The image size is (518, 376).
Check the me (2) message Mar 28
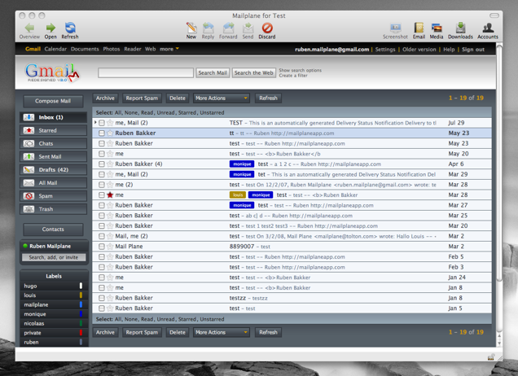(x=102, y=185)
